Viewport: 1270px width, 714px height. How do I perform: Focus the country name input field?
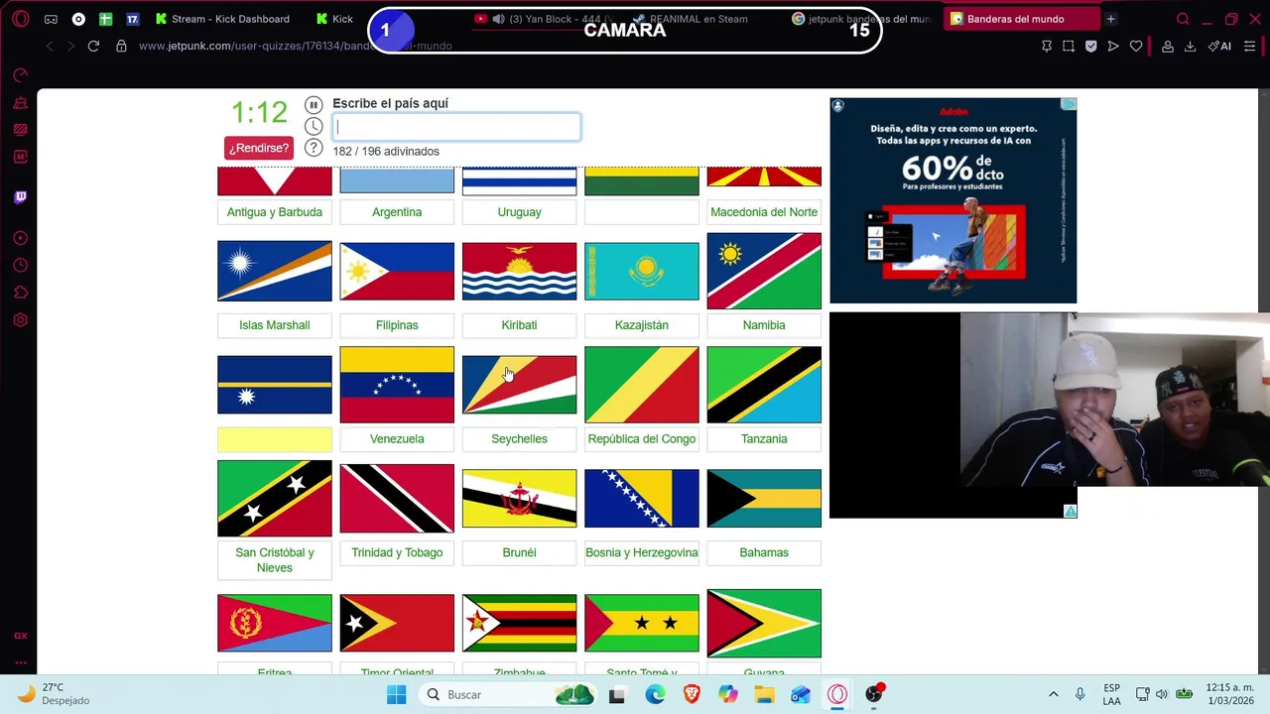pyautogui.click(x=456, y=127)
